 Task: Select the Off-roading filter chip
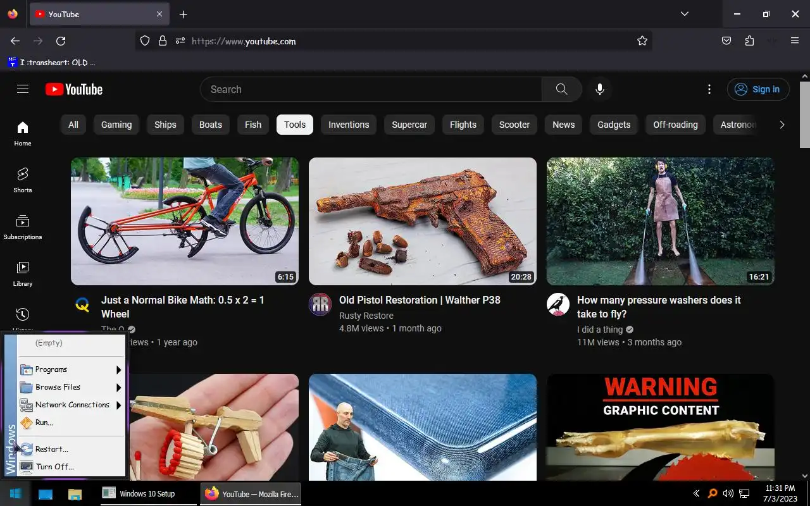(675, 125)
